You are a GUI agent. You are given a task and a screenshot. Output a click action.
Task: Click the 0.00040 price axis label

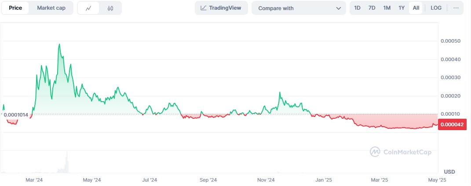pos(451,59)
